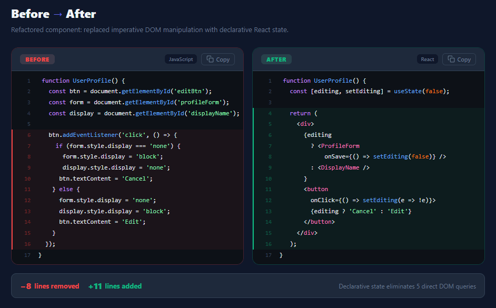Click '+11 lines added' stat
Viewport: 496px width, 308px height.
(x=115, y=286)
